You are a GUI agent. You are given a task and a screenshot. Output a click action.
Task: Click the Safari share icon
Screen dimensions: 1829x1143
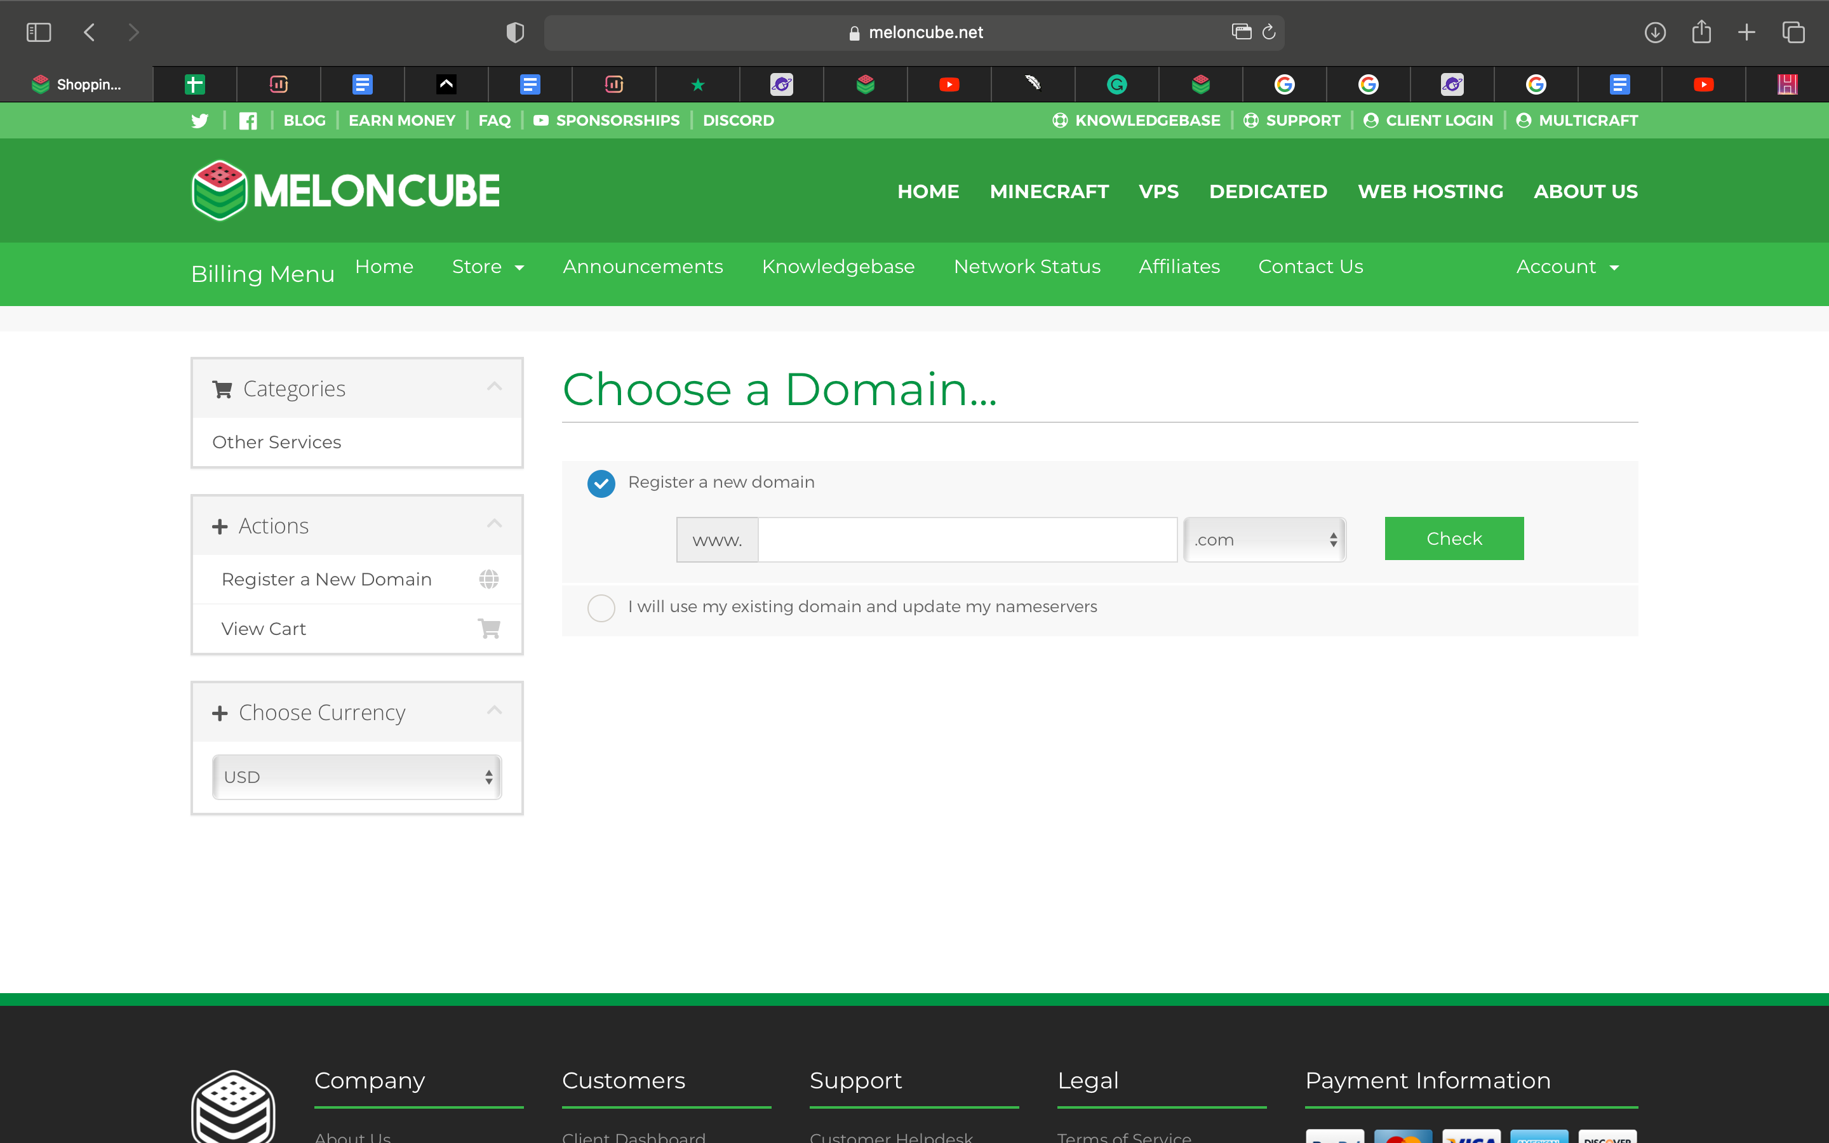point(1701,32)
